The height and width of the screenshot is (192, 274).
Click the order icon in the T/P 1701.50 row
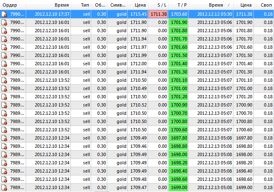(4, 56)
